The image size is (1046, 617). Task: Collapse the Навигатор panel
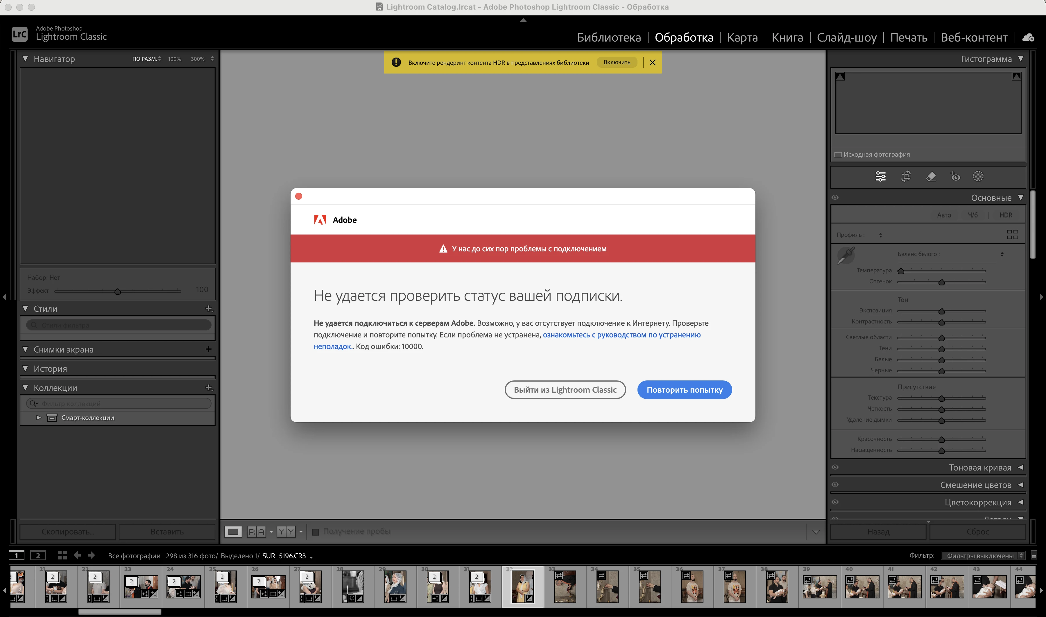25,59
